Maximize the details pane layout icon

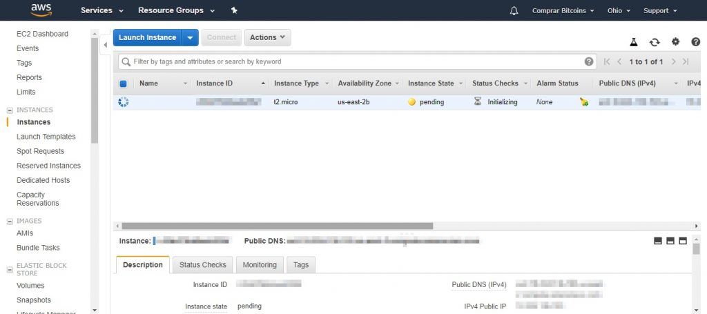pyautogui.click(x=683, y=241)
